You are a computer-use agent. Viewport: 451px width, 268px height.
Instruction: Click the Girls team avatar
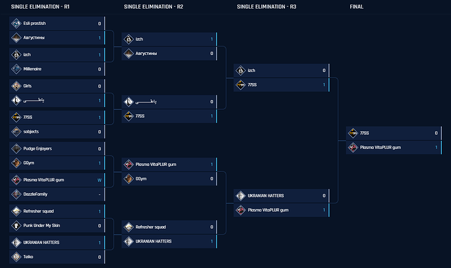(16, 86)
